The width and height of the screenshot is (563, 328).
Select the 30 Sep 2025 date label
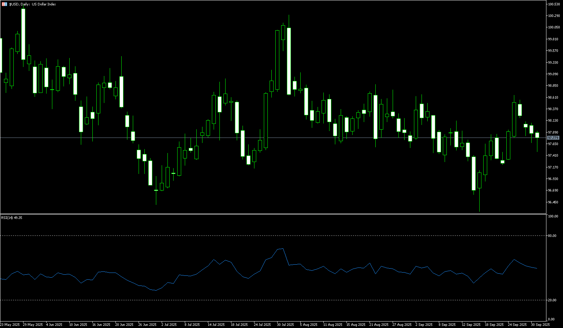(540, 325)
